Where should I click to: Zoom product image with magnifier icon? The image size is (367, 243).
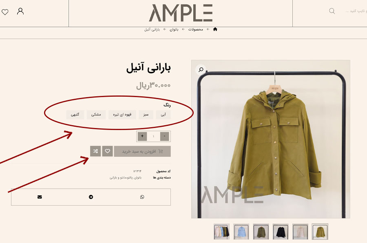201,70
